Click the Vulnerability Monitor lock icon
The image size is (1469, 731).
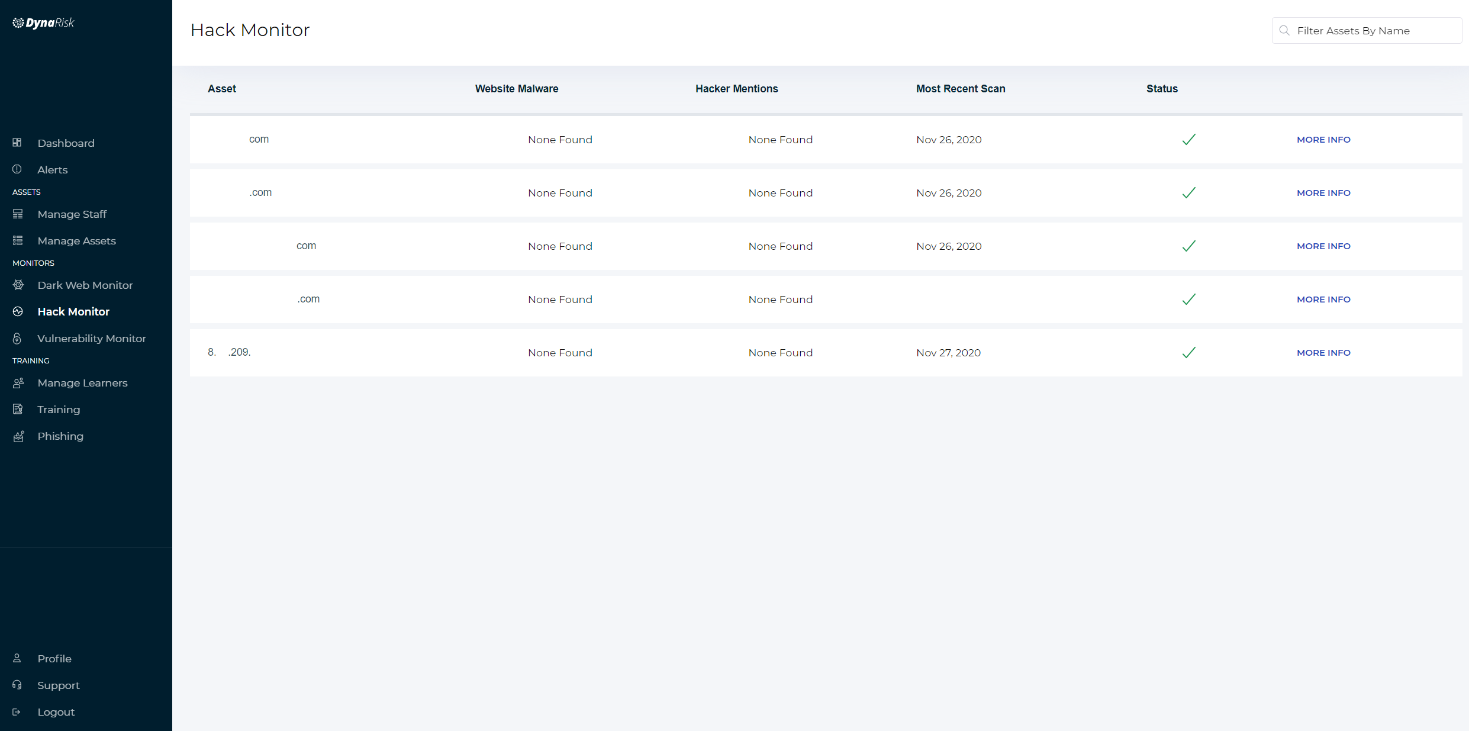[17, 338]
